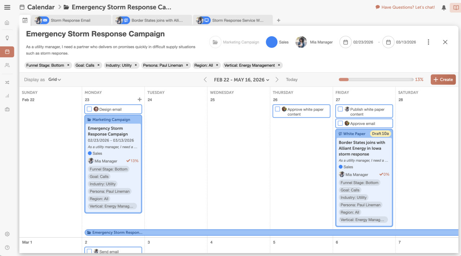Add an item on Monday 23 with the plus icon
The width and height of the screenshot is (461, 256).
139,99
